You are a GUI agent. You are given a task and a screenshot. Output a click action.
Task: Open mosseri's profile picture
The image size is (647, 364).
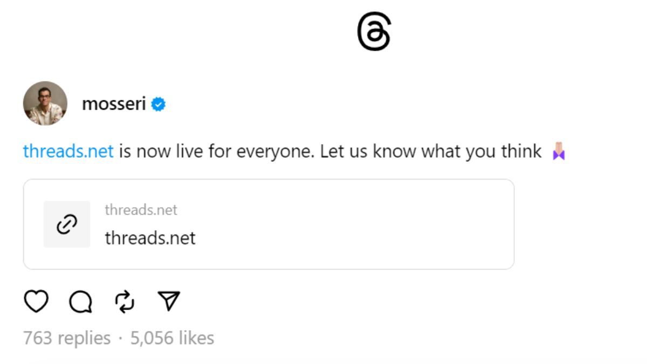(x=45, y=104)
